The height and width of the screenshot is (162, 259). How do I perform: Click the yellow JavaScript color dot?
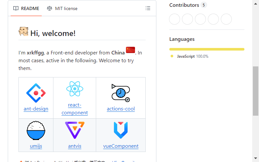[172, 56]
